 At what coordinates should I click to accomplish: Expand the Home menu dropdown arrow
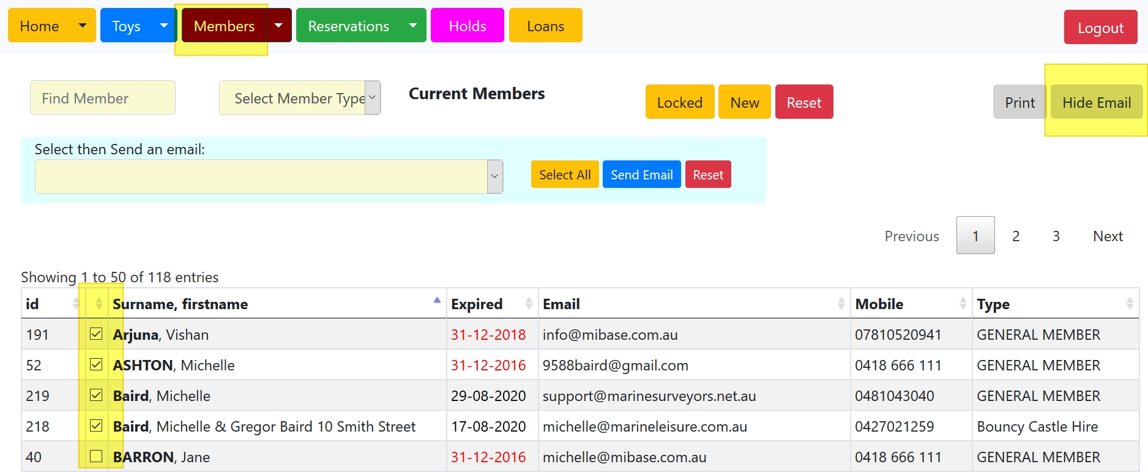[83, 25]
